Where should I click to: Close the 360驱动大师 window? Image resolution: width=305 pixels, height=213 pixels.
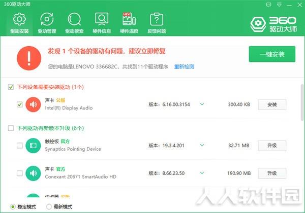[299, 5]
